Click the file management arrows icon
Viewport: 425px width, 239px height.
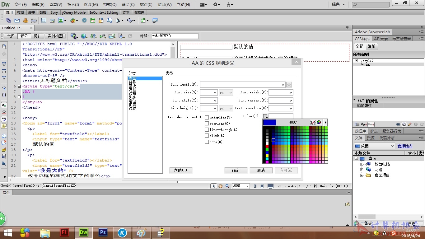[93, 36]
